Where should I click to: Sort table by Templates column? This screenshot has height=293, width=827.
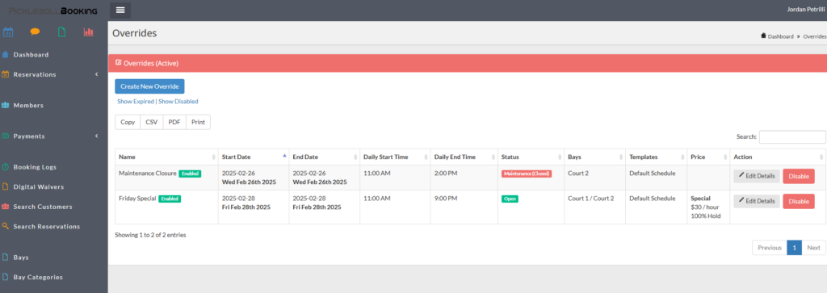[656, 157]
